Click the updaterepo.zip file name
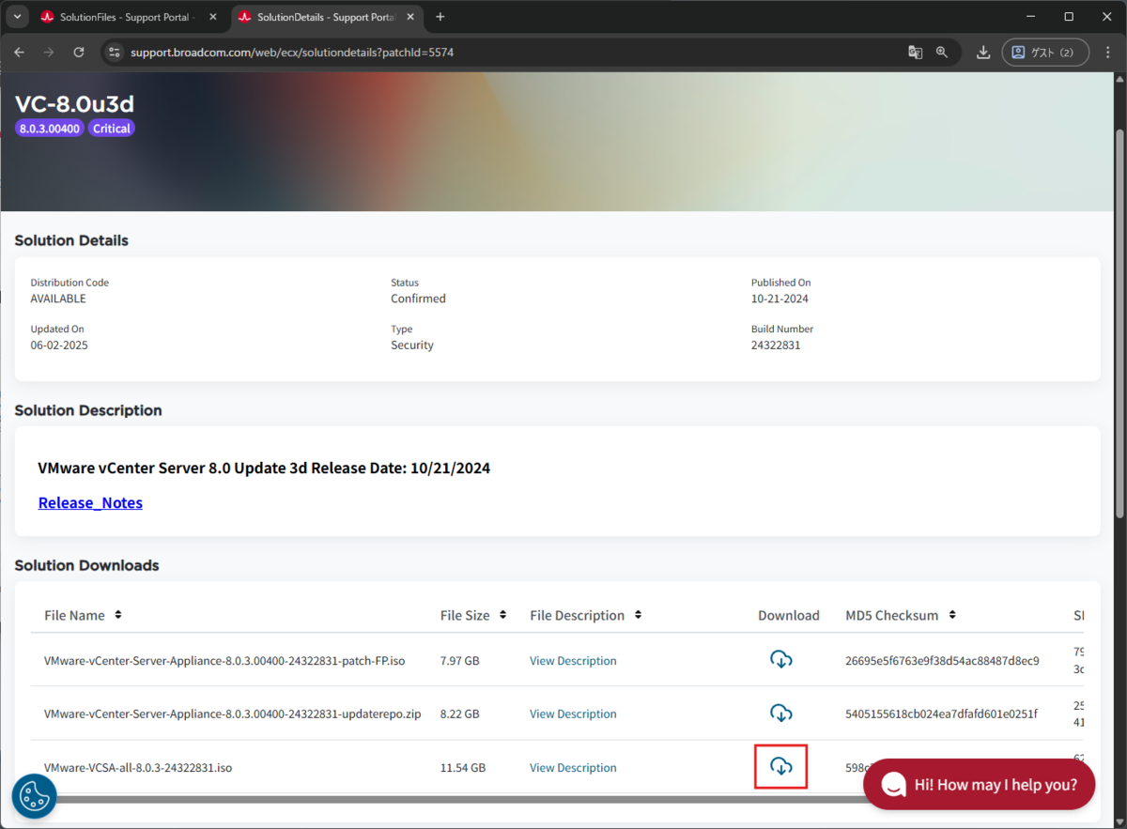 (232, 714)
